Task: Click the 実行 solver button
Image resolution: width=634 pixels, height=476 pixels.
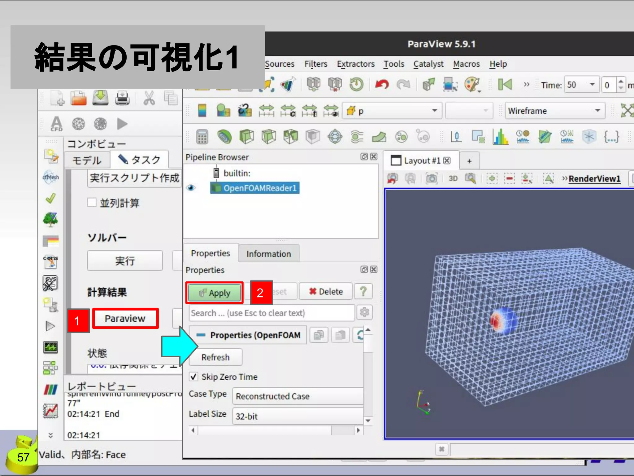Action: pyautogui.click(x=125, y=260)
